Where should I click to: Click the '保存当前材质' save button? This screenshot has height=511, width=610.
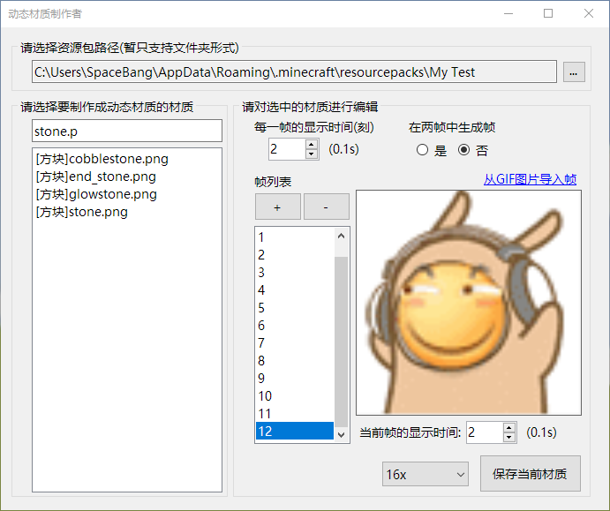tap(531, 474)
